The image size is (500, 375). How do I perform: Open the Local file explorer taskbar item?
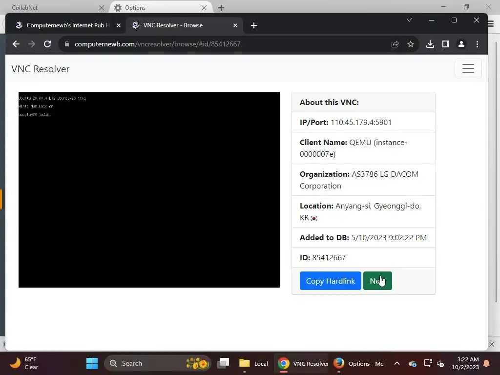[x=254, y=363]
